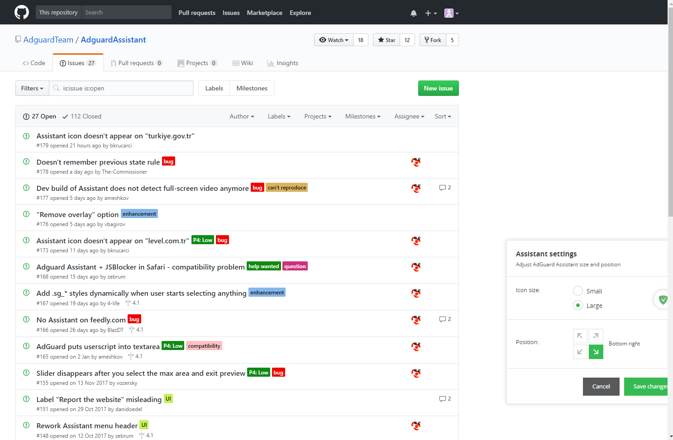Open the Sort dropdown
673x440 pixels.
[x=442, y=116]
